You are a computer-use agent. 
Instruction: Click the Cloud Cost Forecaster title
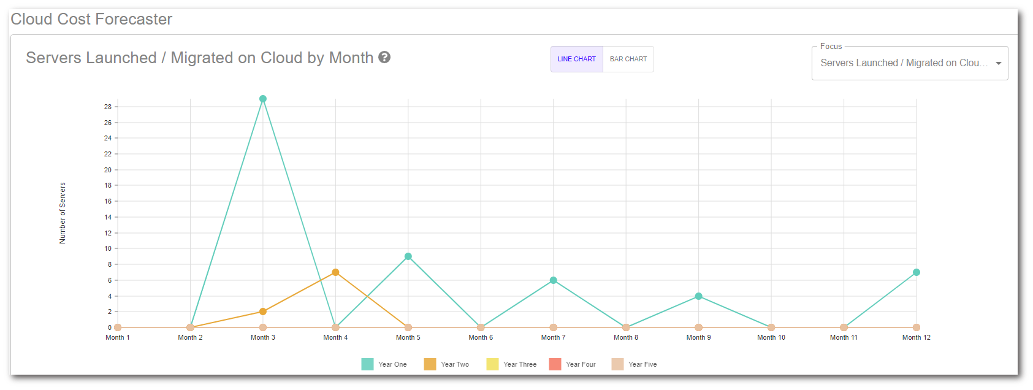pos(91,19)
